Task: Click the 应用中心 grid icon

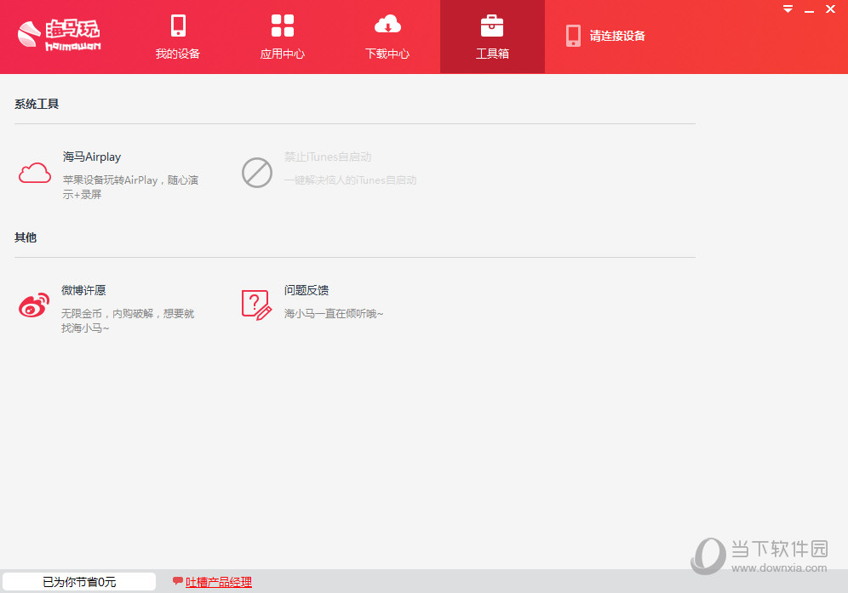Action: click(282, 25)
